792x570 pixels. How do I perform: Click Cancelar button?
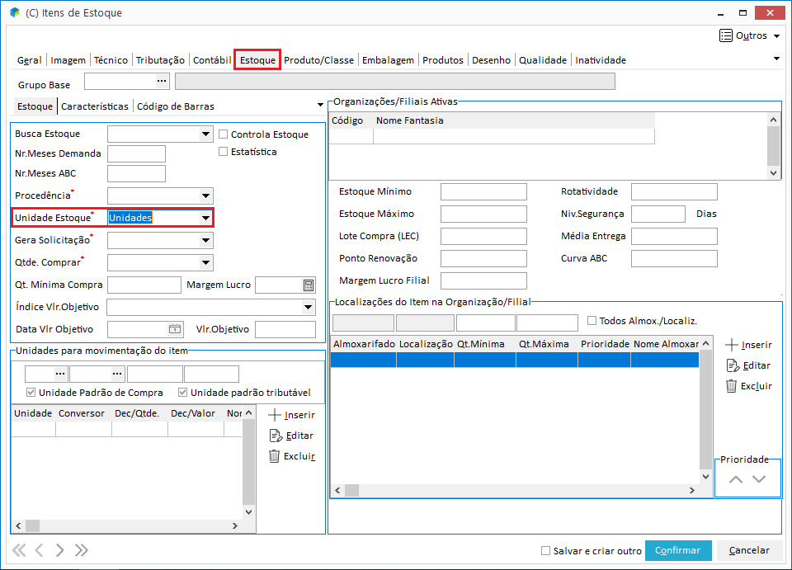tap(749, 550)
